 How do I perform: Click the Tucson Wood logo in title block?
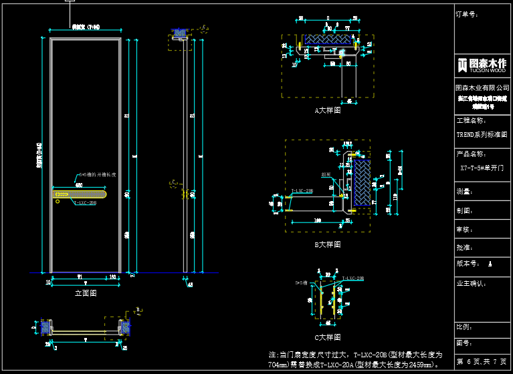click(481, 65)
